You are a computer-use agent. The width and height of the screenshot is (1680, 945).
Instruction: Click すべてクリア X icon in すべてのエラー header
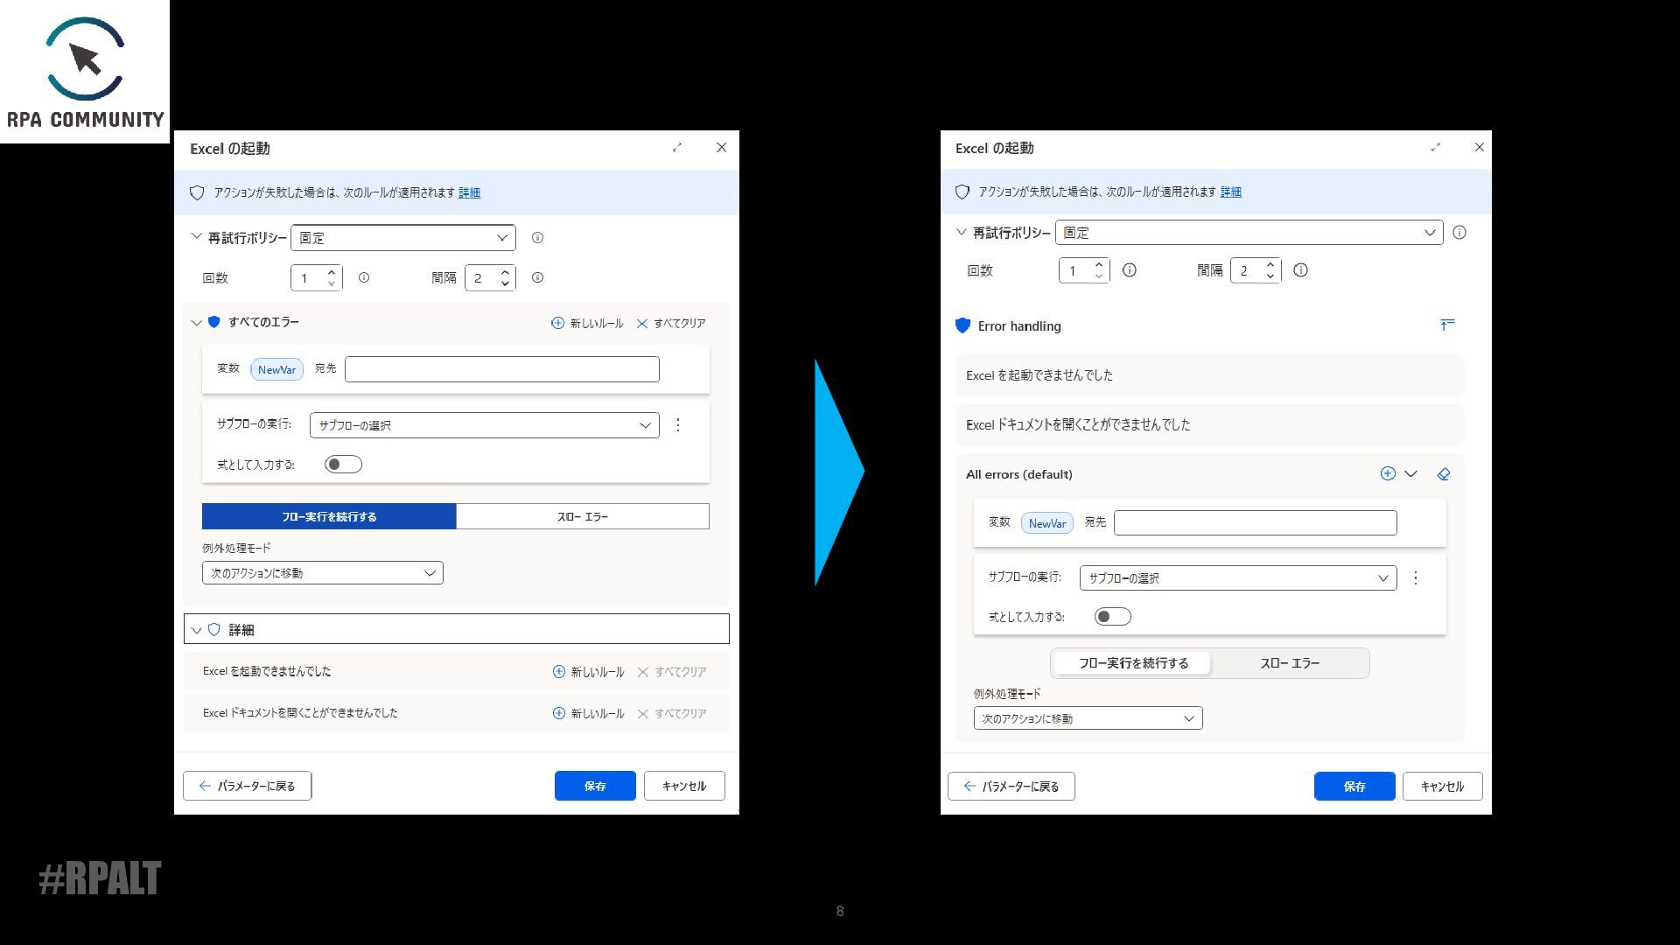(x=642, y=324)
